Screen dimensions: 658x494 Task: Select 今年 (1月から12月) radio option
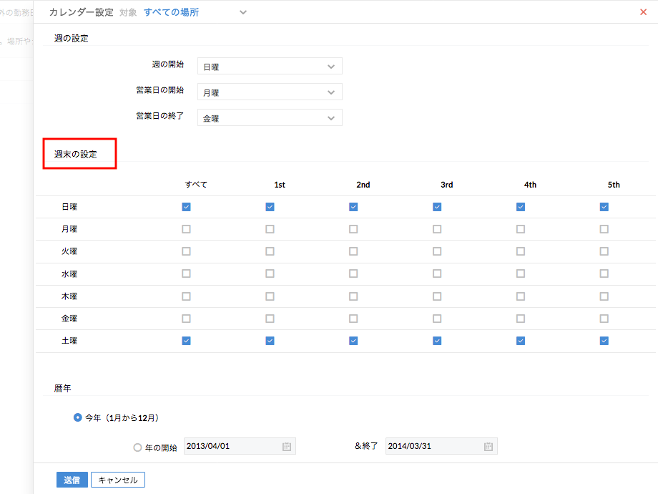pos(78,417)
